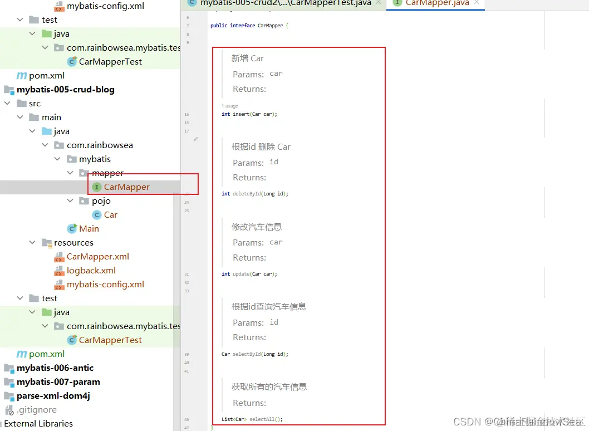Image resolution: width=589 pixels, height=431 pixels.
Task: Click line number 15 in the gutter
Action: tap(186, 114)
